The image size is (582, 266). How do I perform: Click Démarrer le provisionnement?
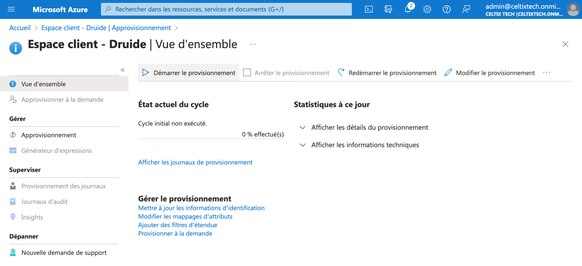(188, 73)
